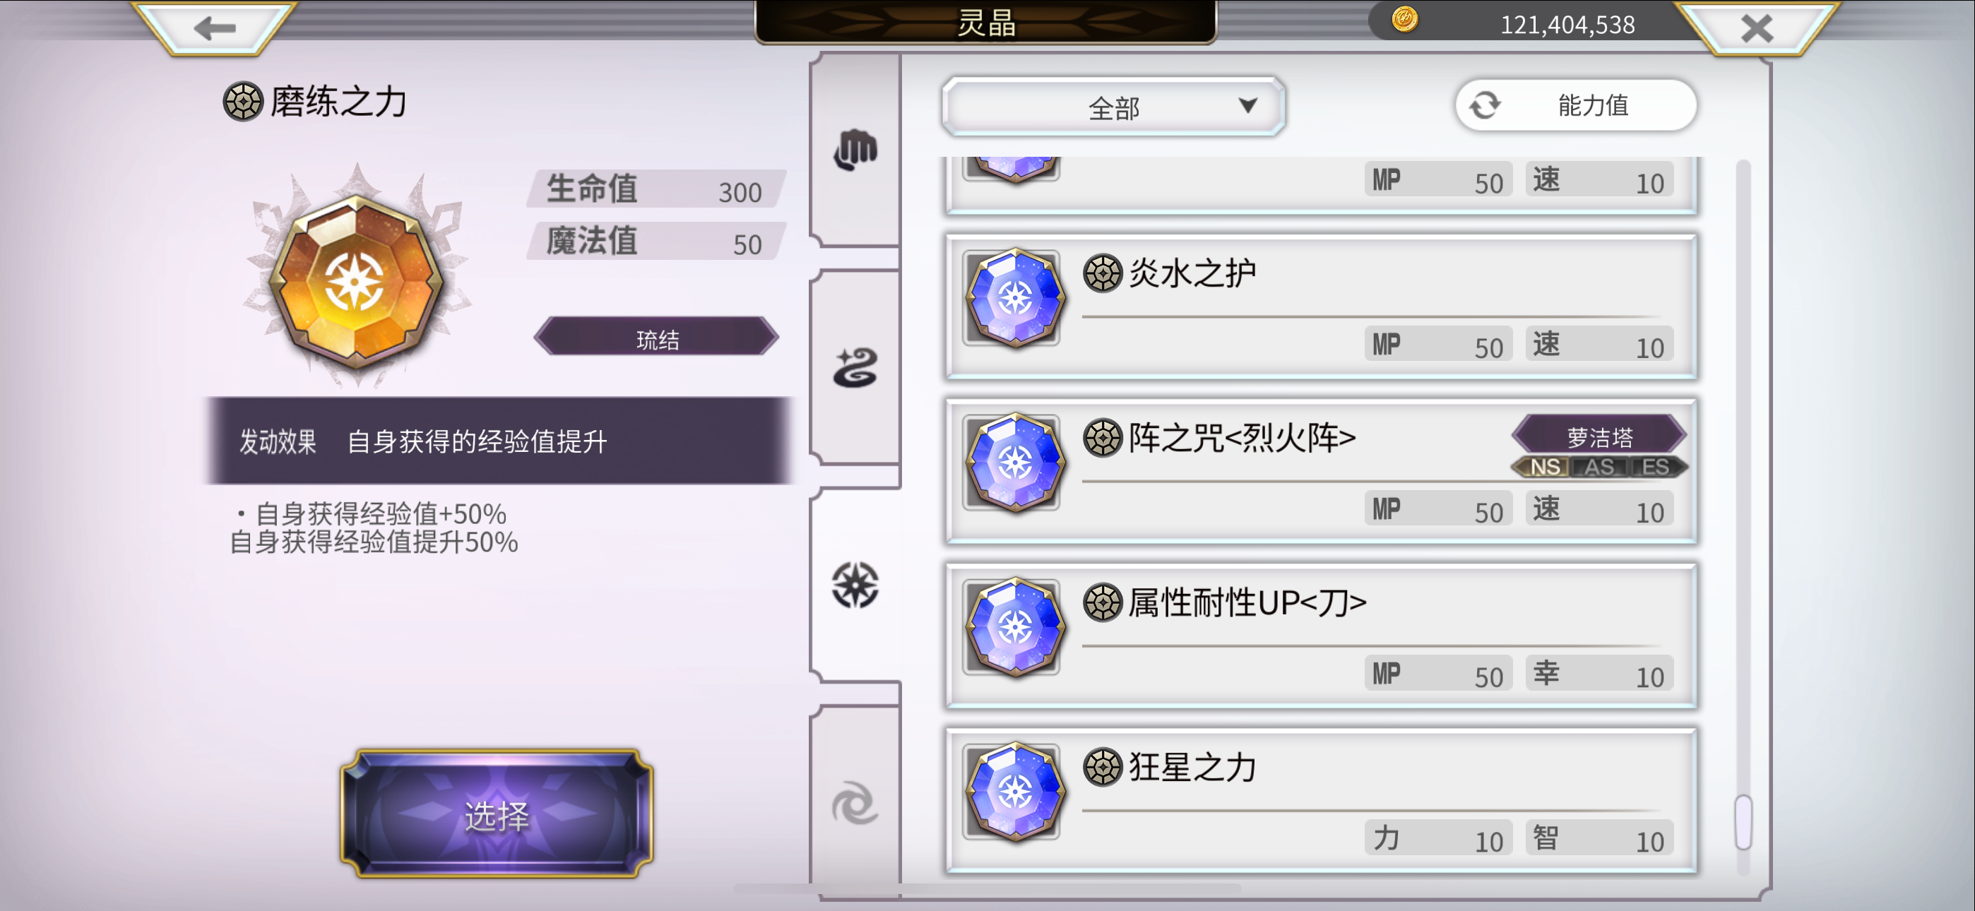Tap the gold coin currency icon
This screenshot has width=1975, height=911.
tap(1404, 19)
